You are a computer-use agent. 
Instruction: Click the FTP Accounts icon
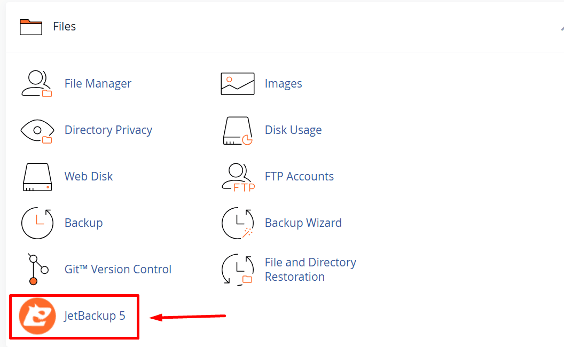[237, 176]
